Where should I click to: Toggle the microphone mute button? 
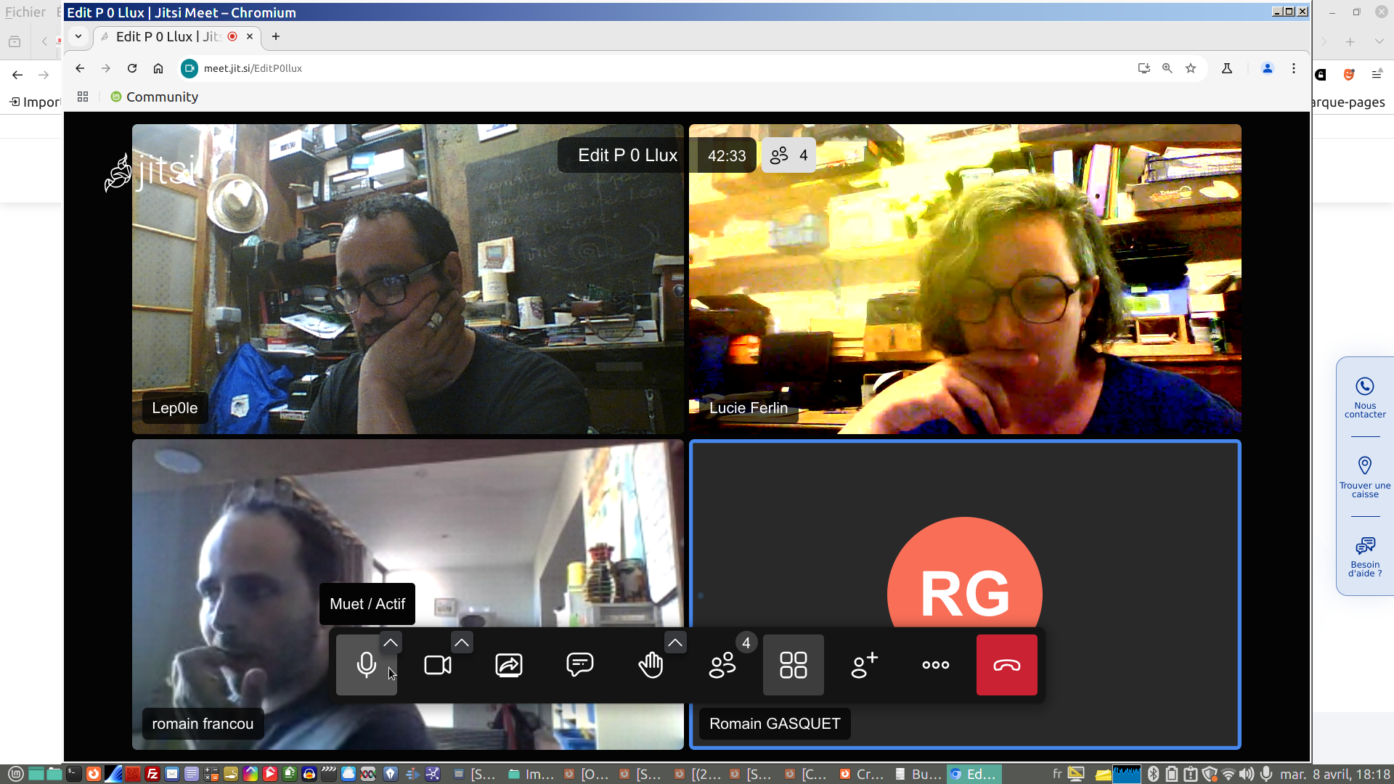(366, 665)
